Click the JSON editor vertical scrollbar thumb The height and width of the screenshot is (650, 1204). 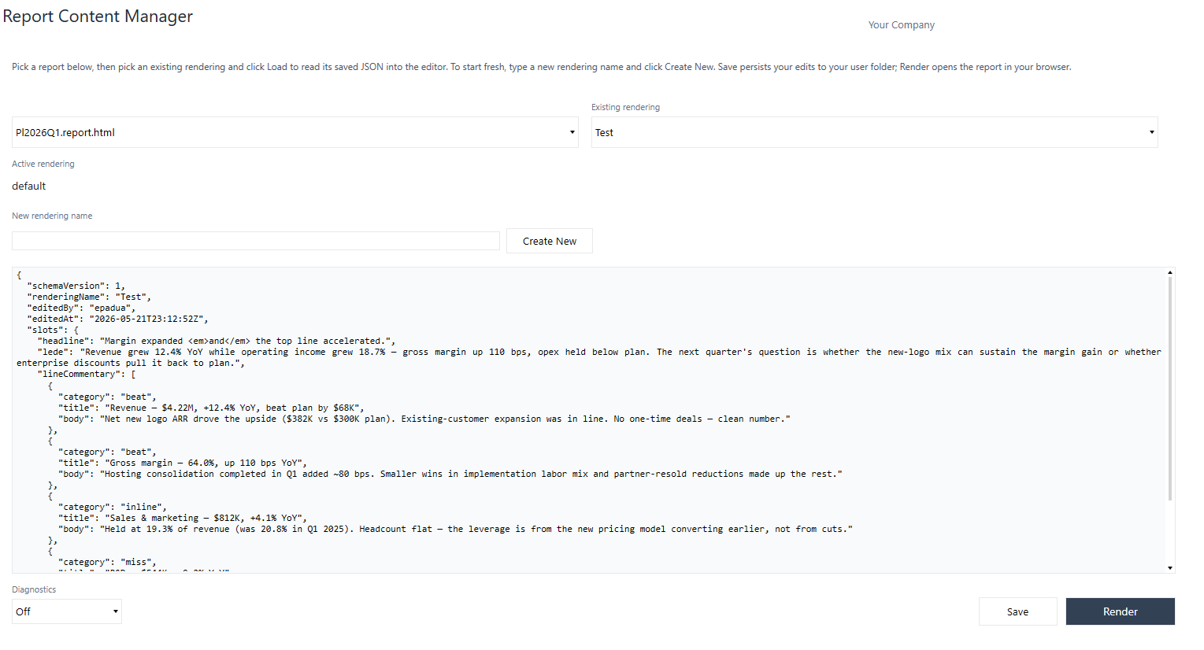[1170, 388]
